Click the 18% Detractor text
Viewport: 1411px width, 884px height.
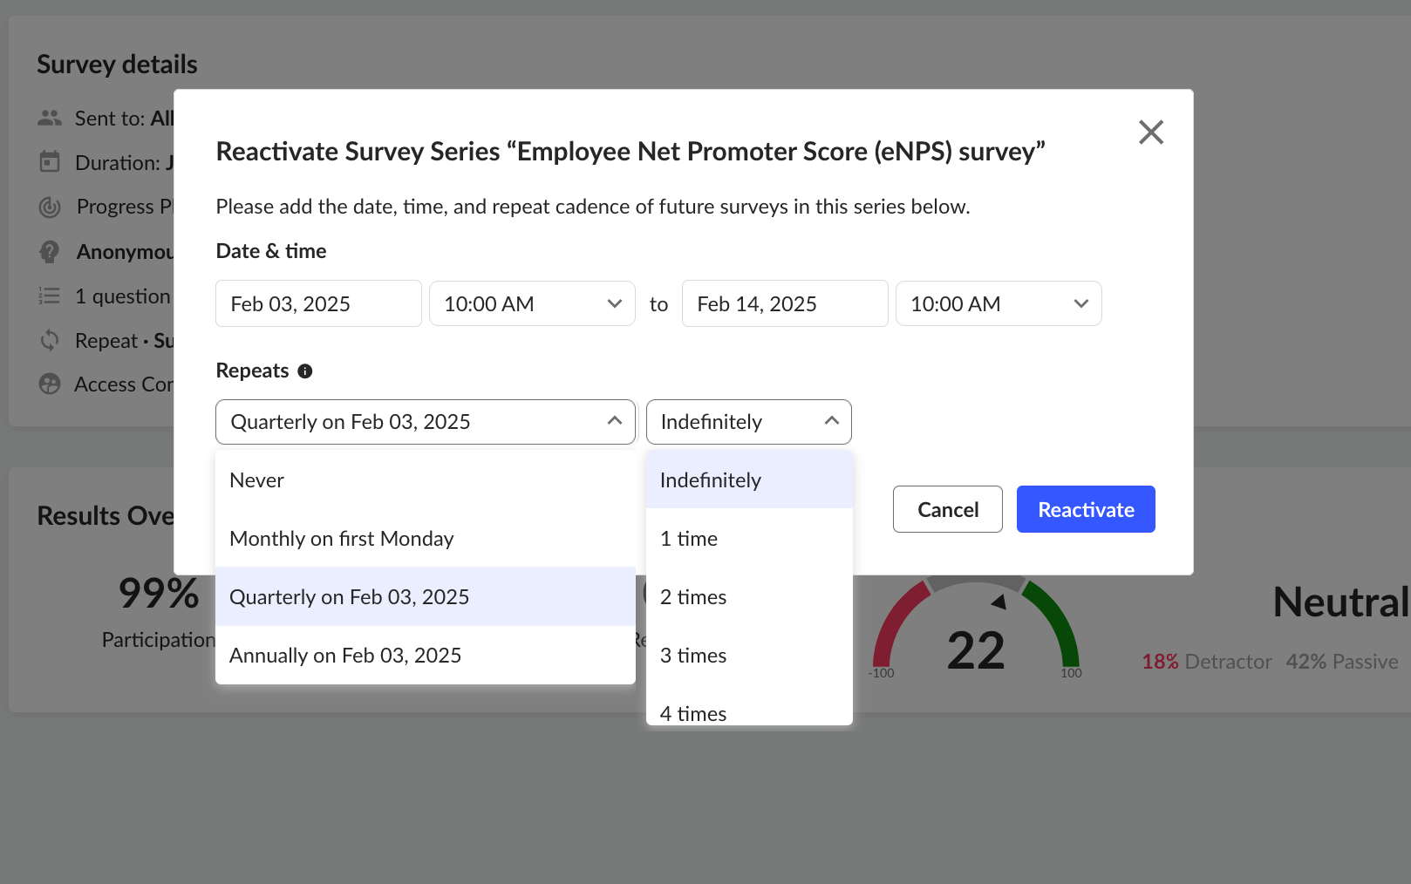1207,662
